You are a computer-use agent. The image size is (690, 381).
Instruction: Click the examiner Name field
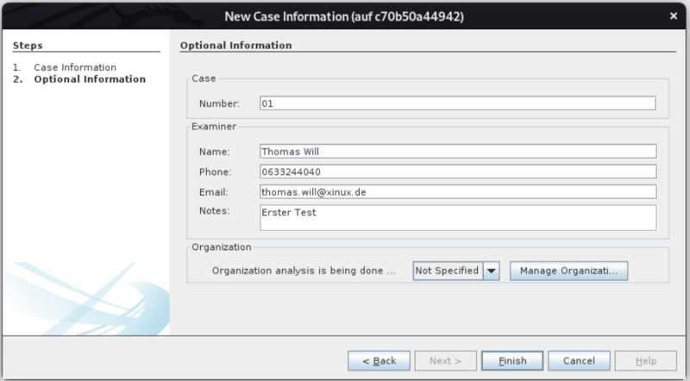pyautogui.click(x=457, y=152)
